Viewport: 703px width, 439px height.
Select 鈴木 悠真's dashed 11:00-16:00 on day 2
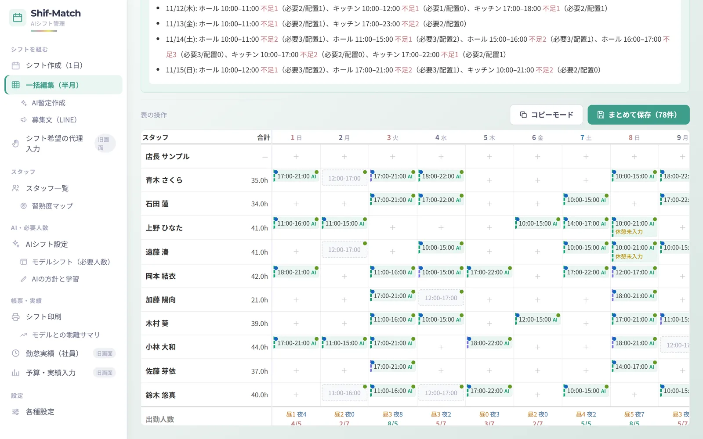tap(344, 393)
